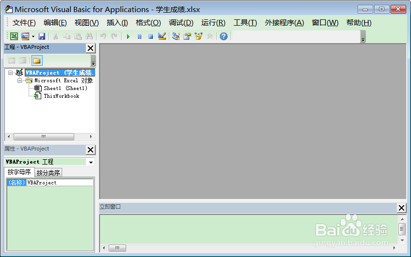Screen dimensions: 411x257
Task: Click the immediate window up scroll arrow
Action: (x=402, y=219)
